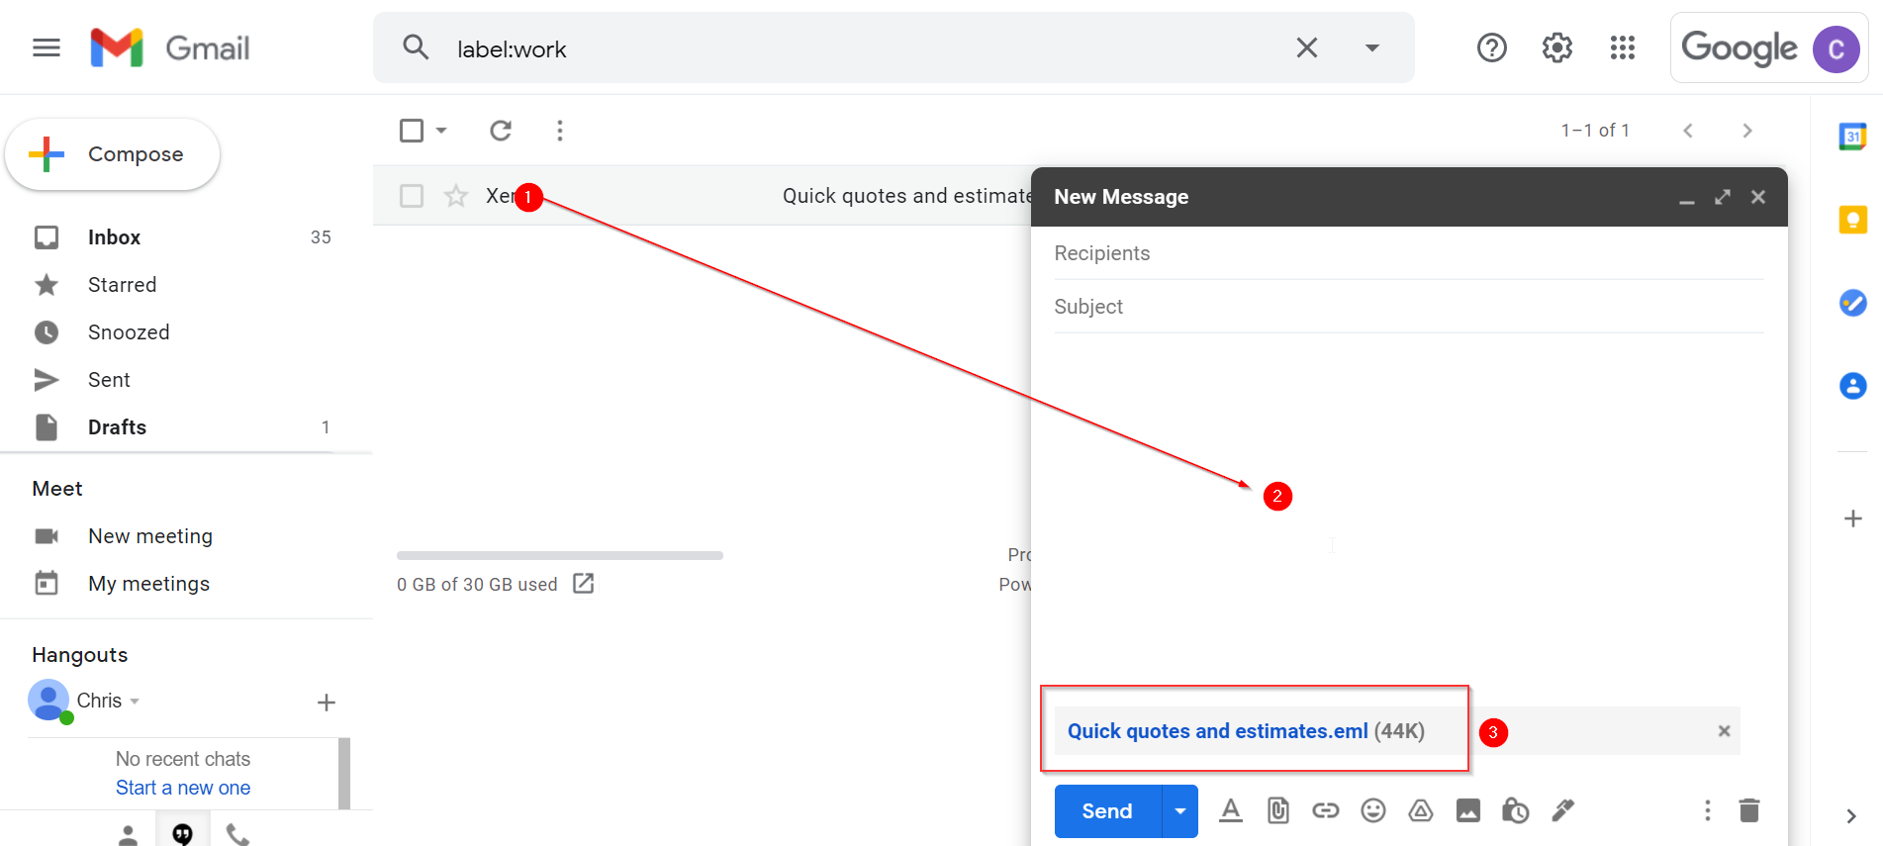Click the Send button
The height and width of the screenshot is (846, 1883).
1106,811
